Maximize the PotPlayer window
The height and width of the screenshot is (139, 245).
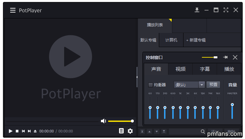[x=216, y=10]
